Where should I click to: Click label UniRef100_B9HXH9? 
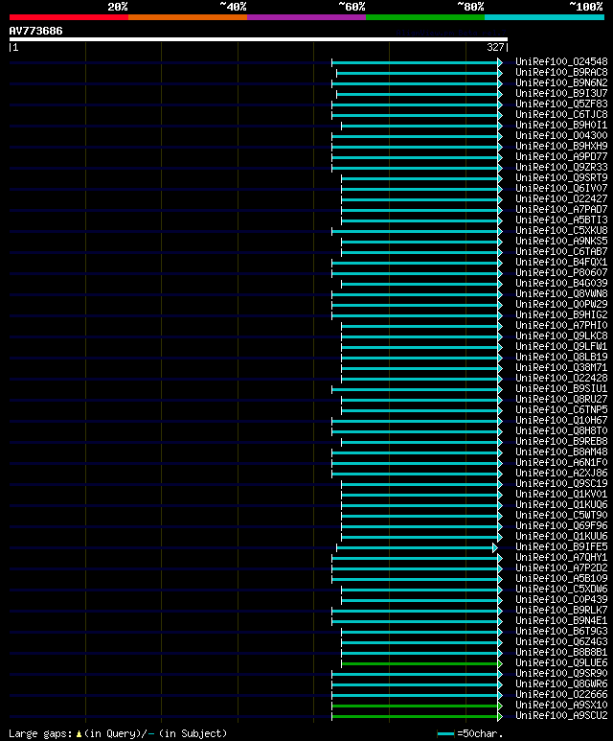coord(561,146)
